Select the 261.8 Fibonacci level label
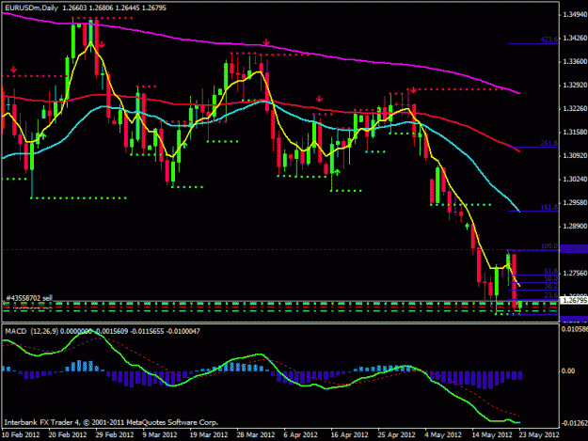The height and width of the screenshot is (441, 588). point(548,143)
